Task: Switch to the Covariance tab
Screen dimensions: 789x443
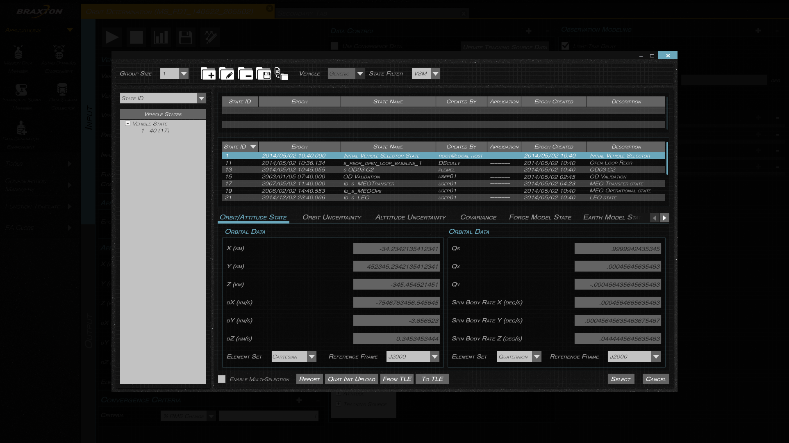Action: coord(478,217)
